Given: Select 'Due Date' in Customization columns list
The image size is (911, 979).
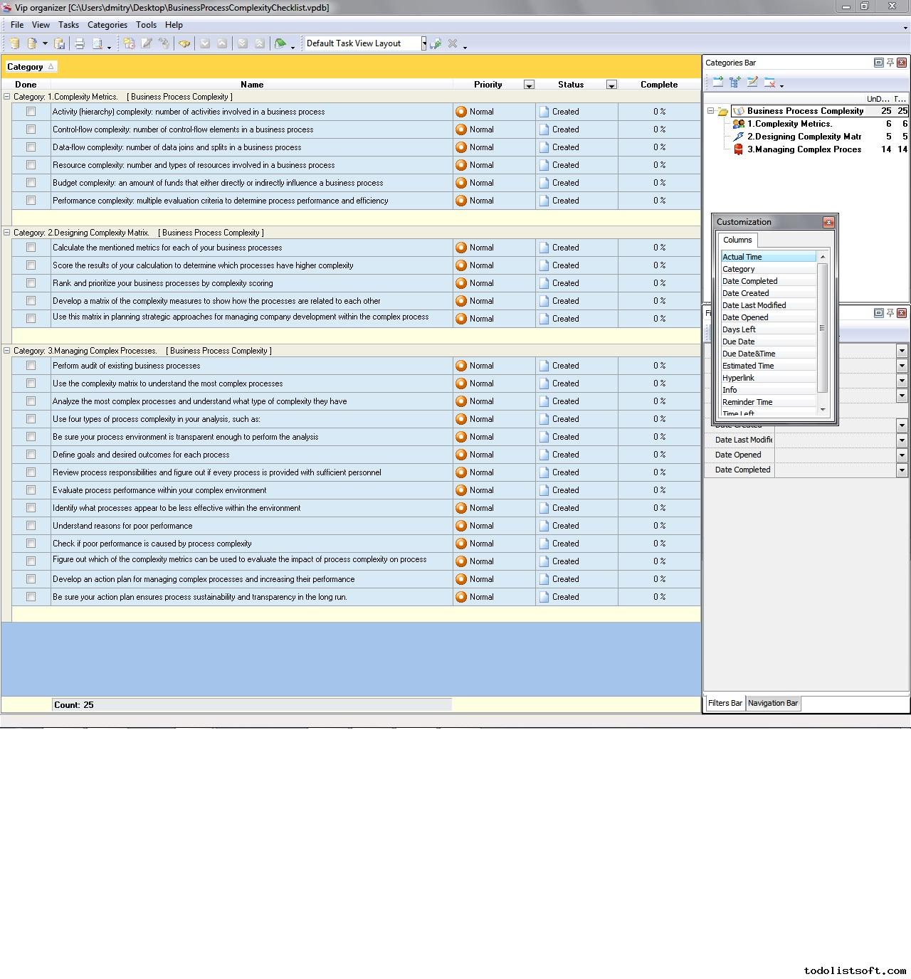Looking at the screenshot, I should (738, 342).
